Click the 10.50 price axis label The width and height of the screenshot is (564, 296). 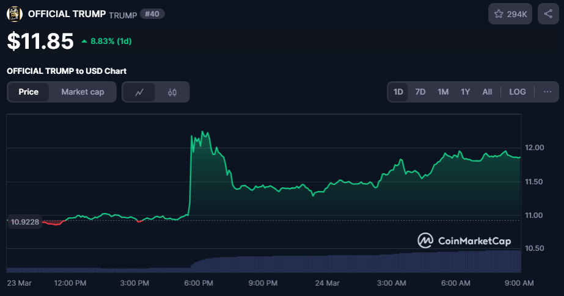[x=535, y=248]
